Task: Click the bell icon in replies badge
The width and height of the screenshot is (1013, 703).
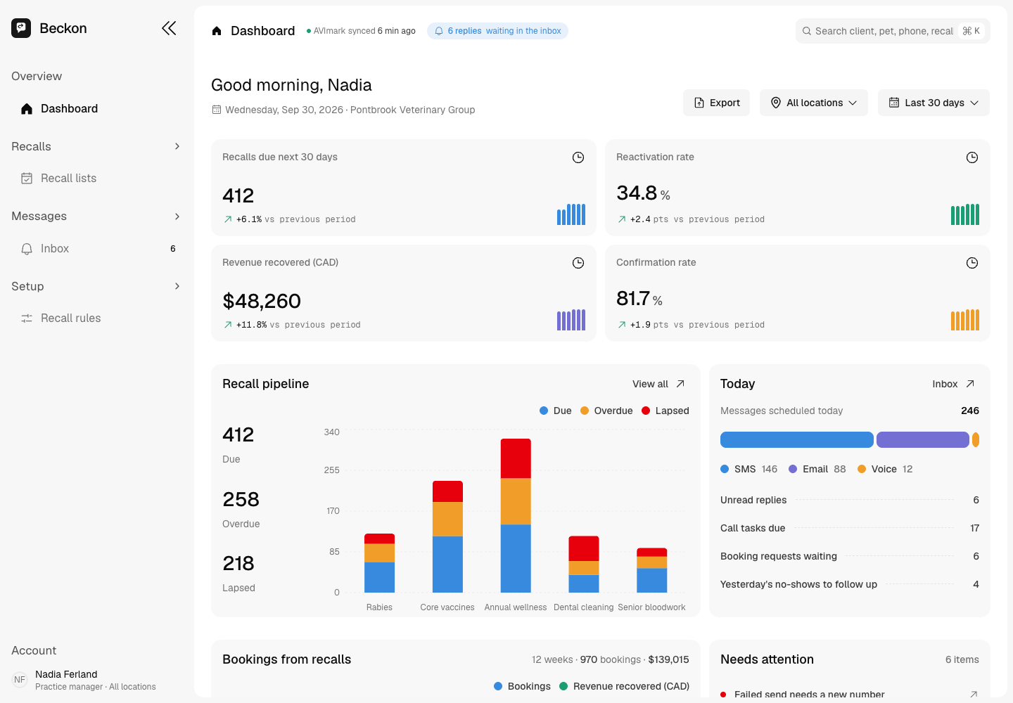Action: tap(439, 31)
